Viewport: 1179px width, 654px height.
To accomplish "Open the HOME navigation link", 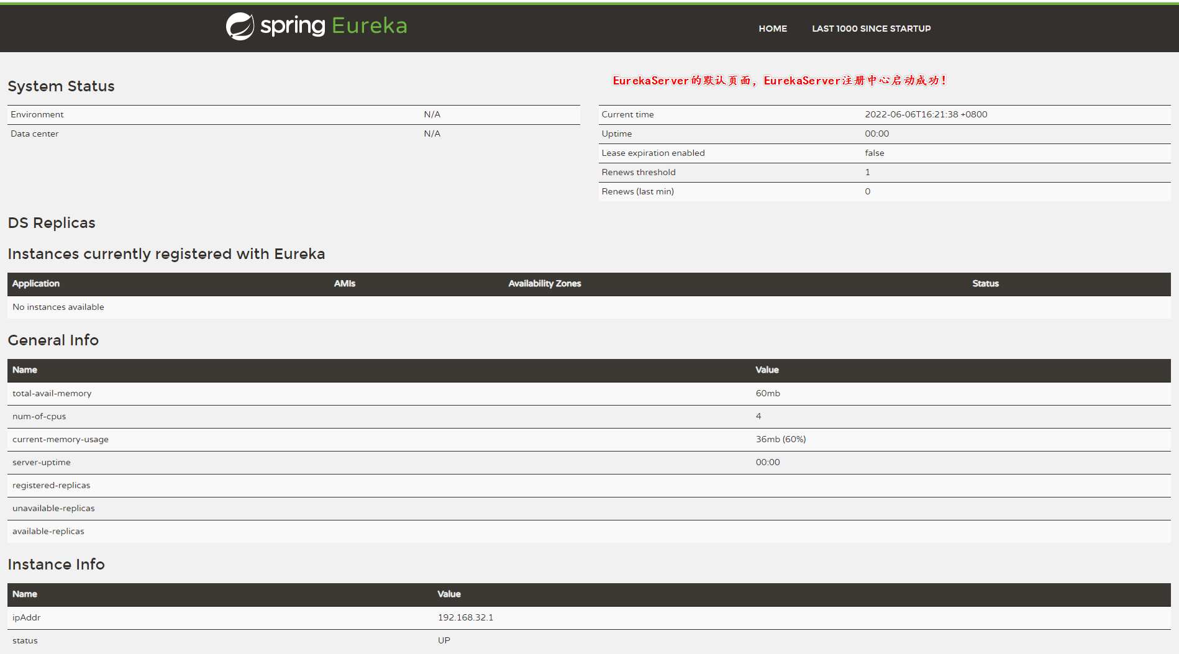I will pyautogui.click(x=772, y=29).
